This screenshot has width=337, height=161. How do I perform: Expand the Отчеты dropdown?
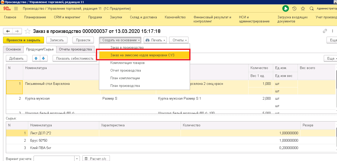point(179,40)
